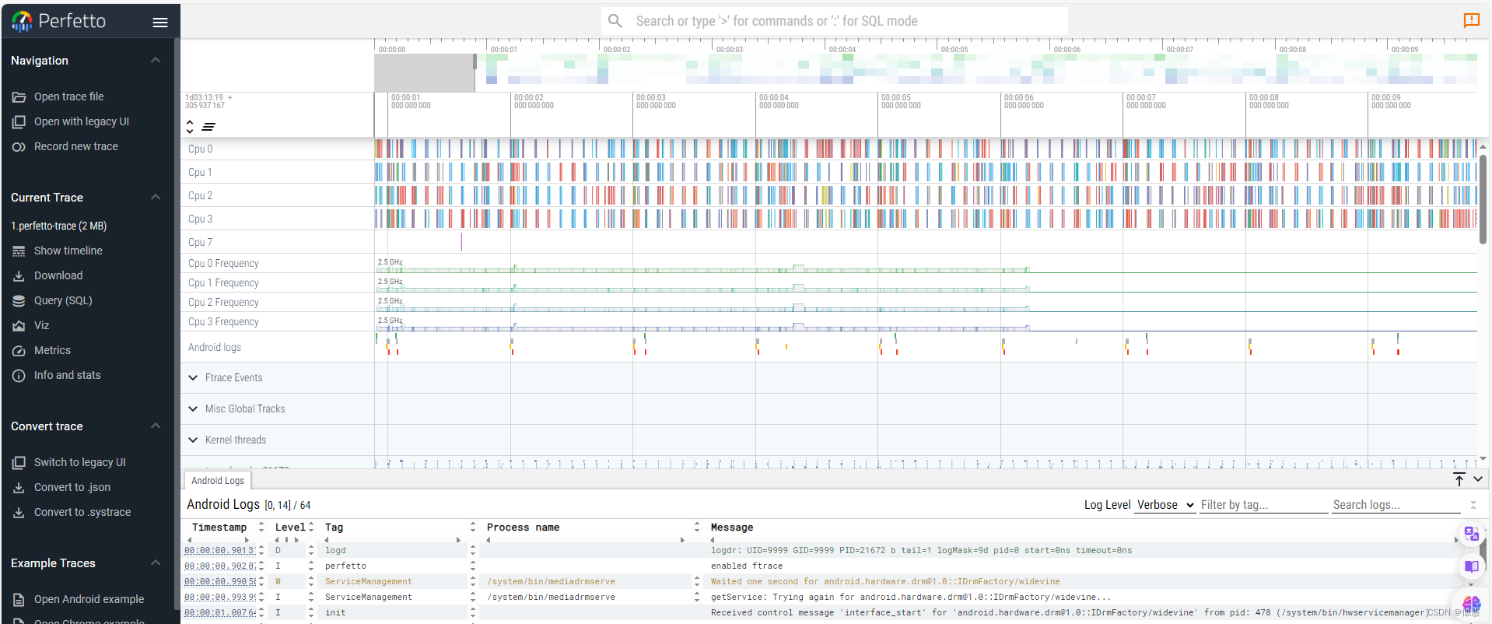Click the overview minimap selection handle

coord(475,61)
